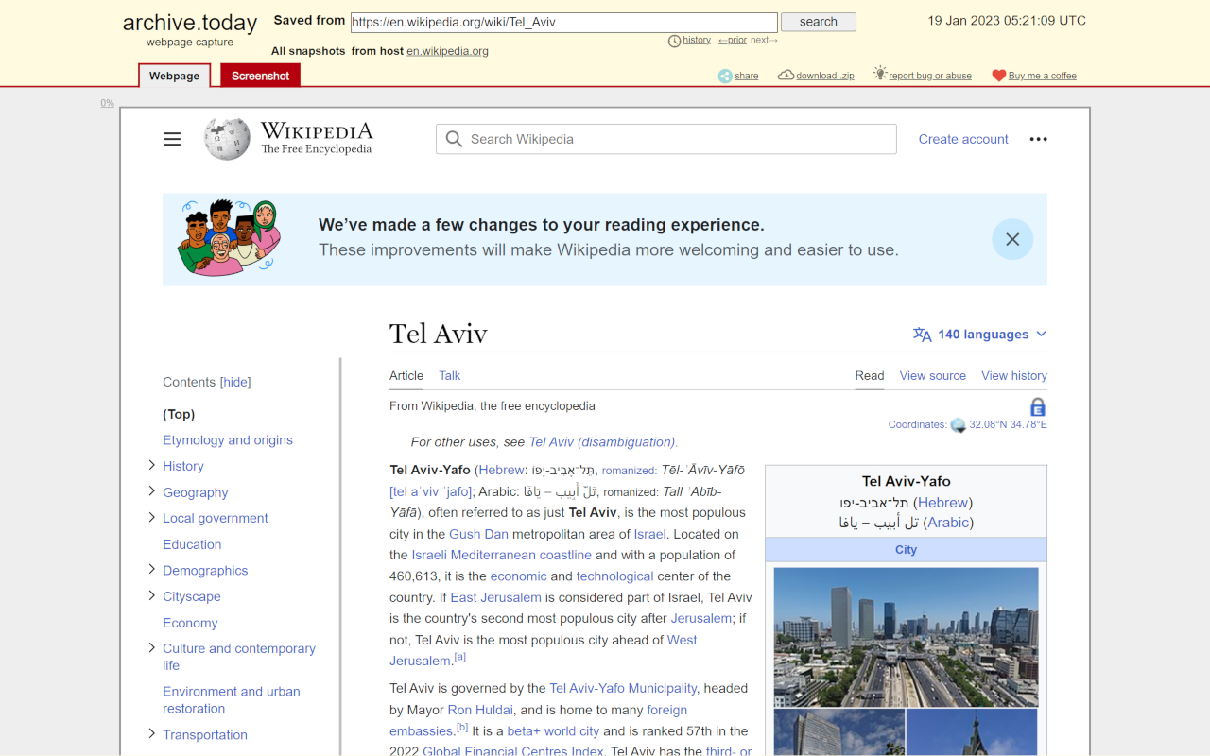Expand Culture and contemporary life section
The image size is (1210, 756).
[151, 647]
